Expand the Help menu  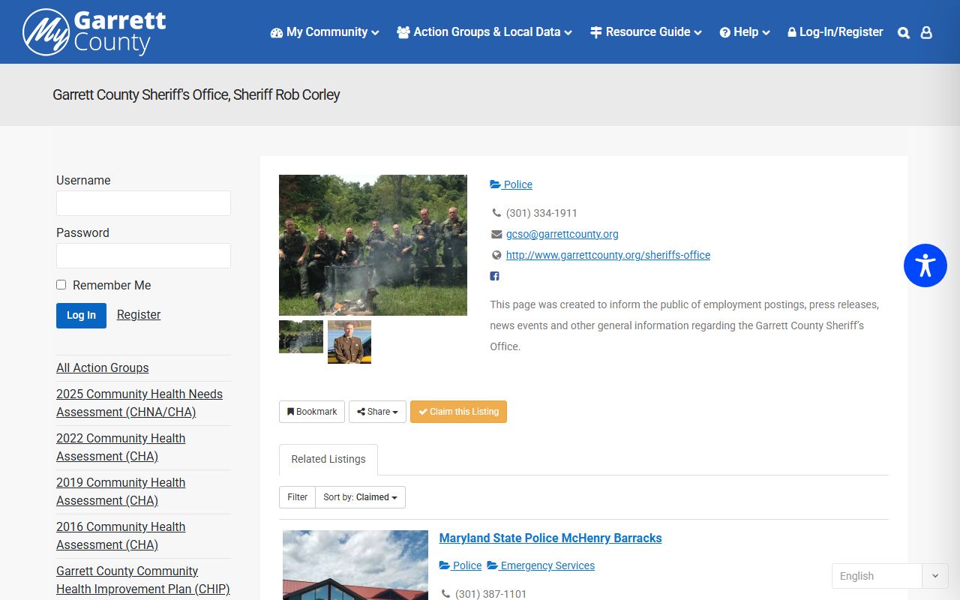click(x=745, y=32)
